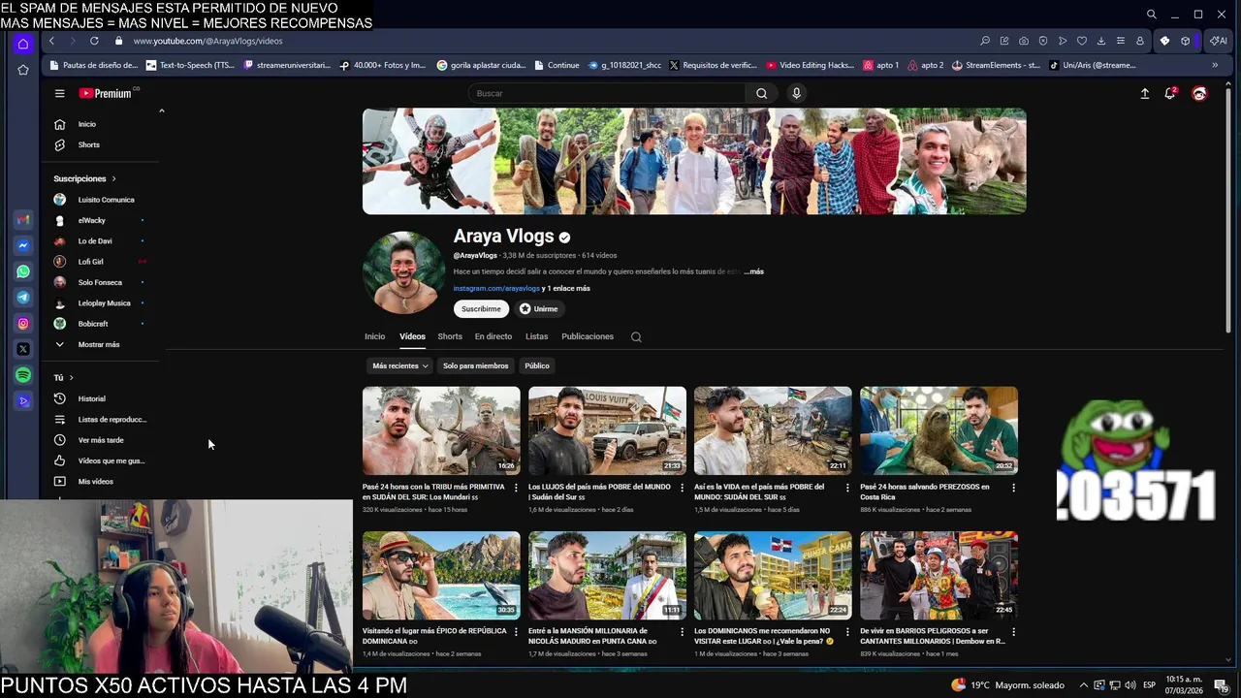Click the Unirme membership button
The height and width of the screenshot is (698, 1241).
tap(538, 308)
